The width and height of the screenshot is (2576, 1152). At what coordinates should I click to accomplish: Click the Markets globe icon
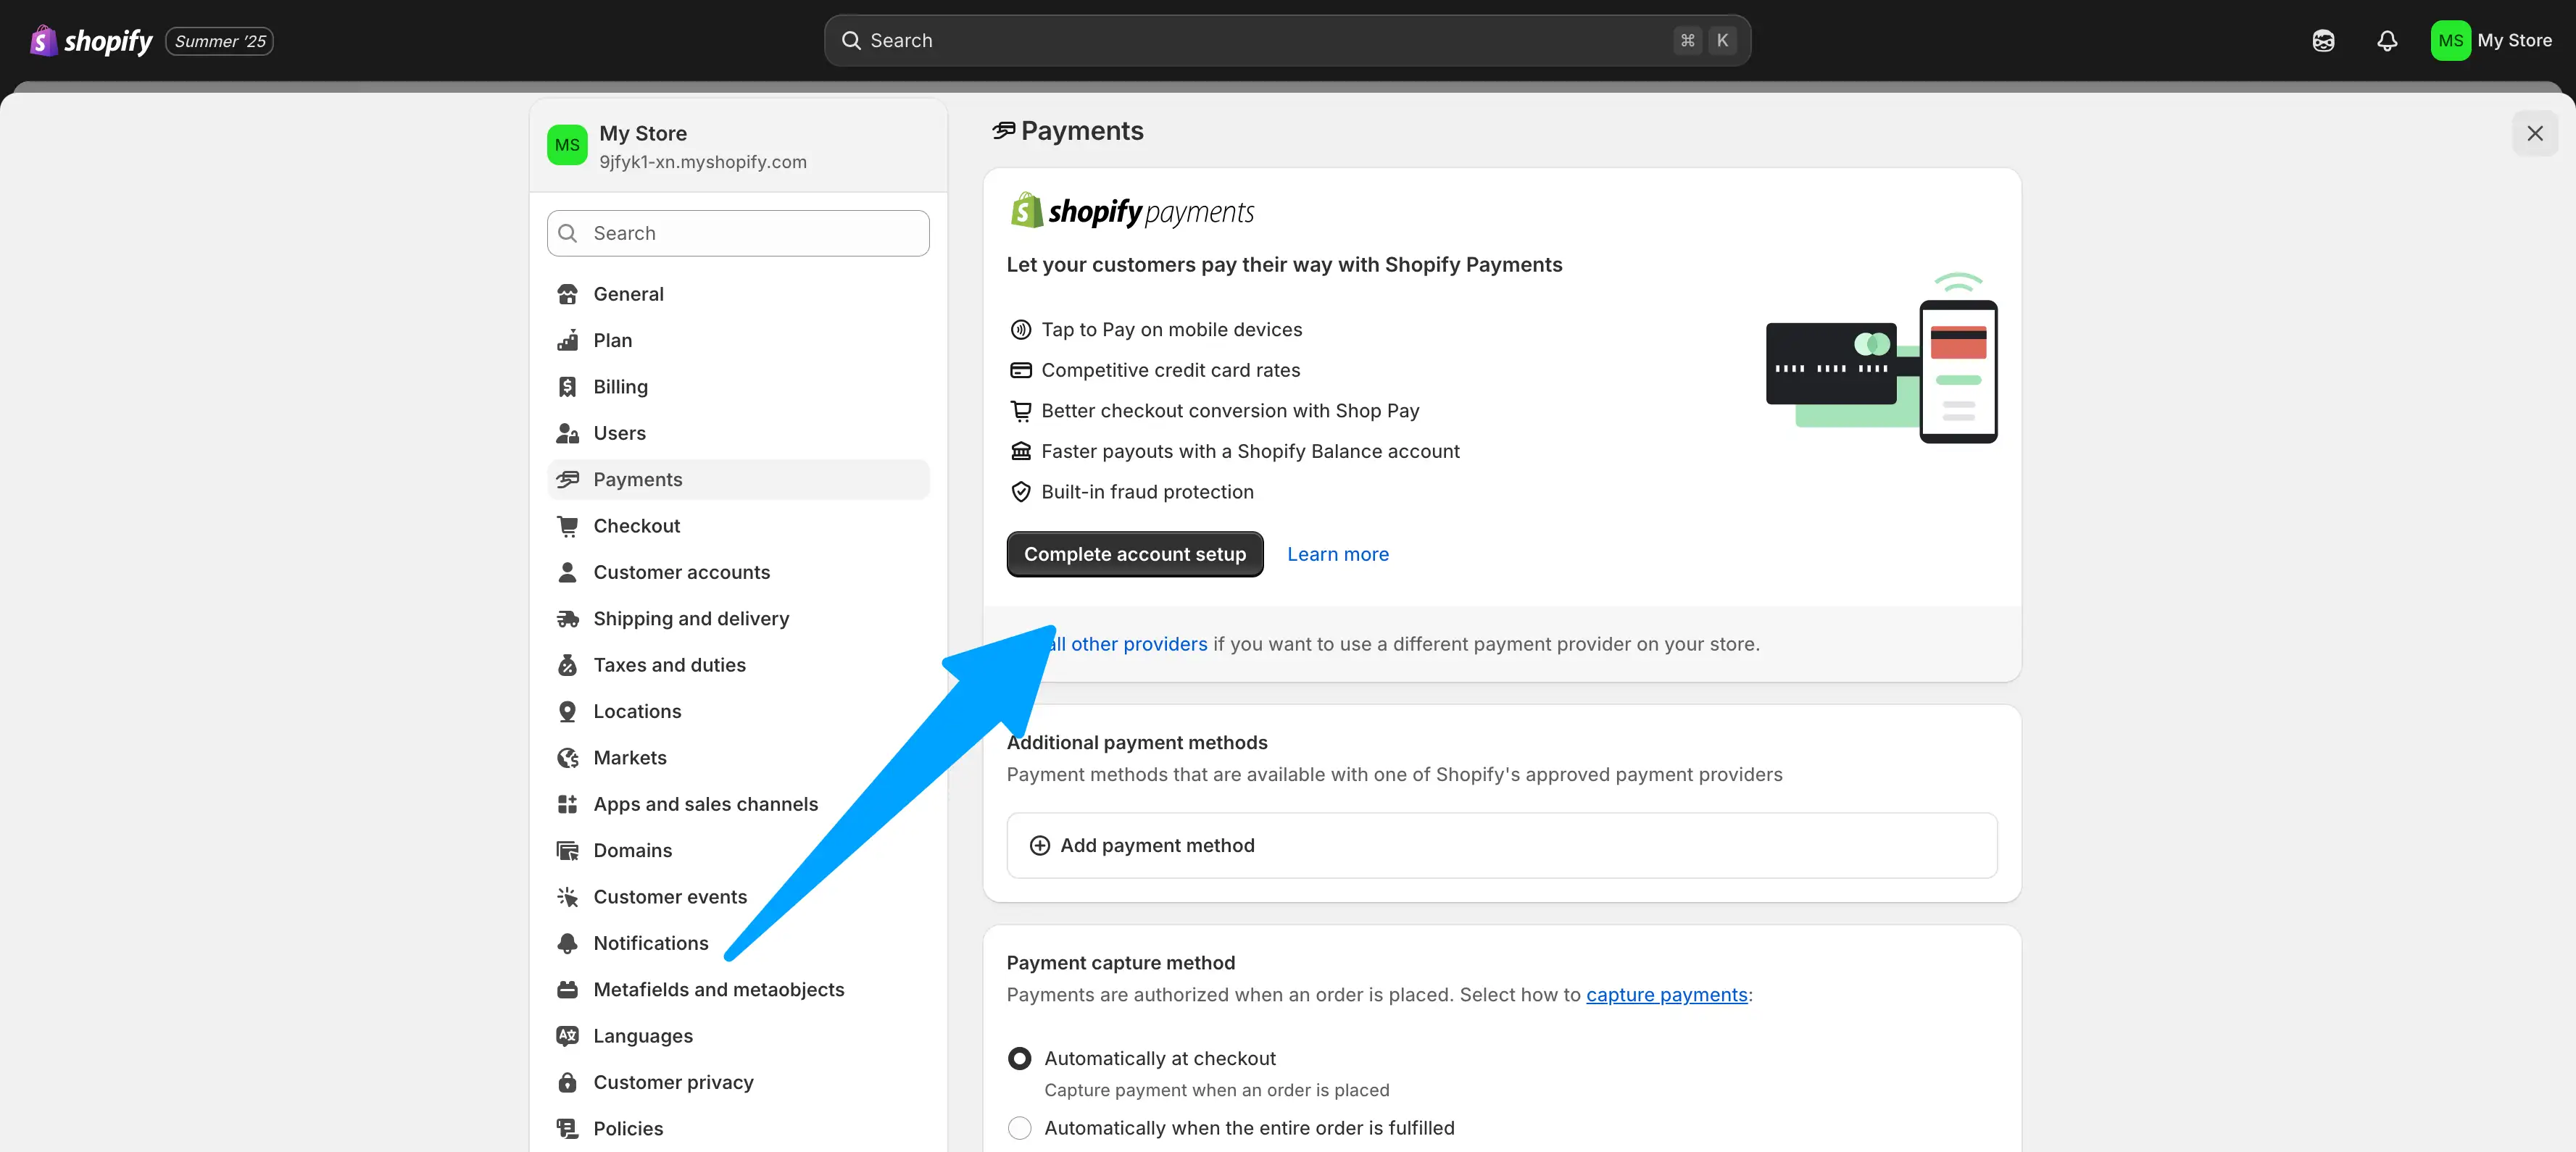tap(567, 758)
